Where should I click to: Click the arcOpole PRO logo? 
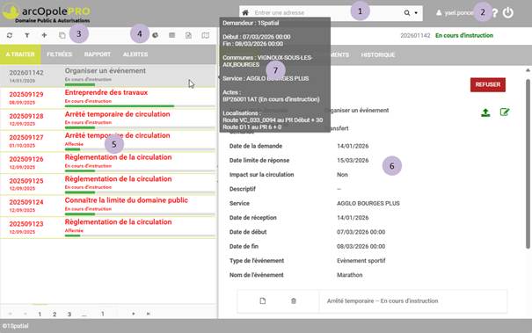pyautogui.click(x=46, y=13)
